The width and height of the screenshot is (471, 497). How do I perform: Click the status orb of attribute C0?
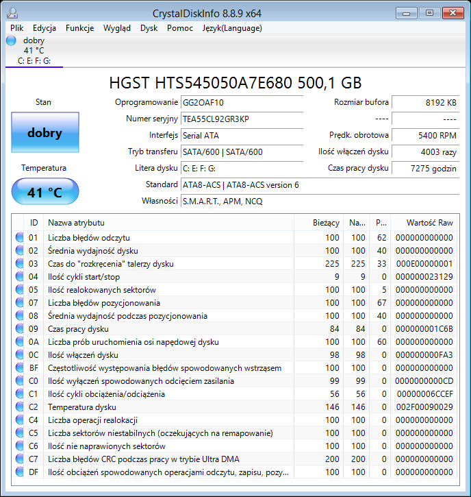(19, 380)
